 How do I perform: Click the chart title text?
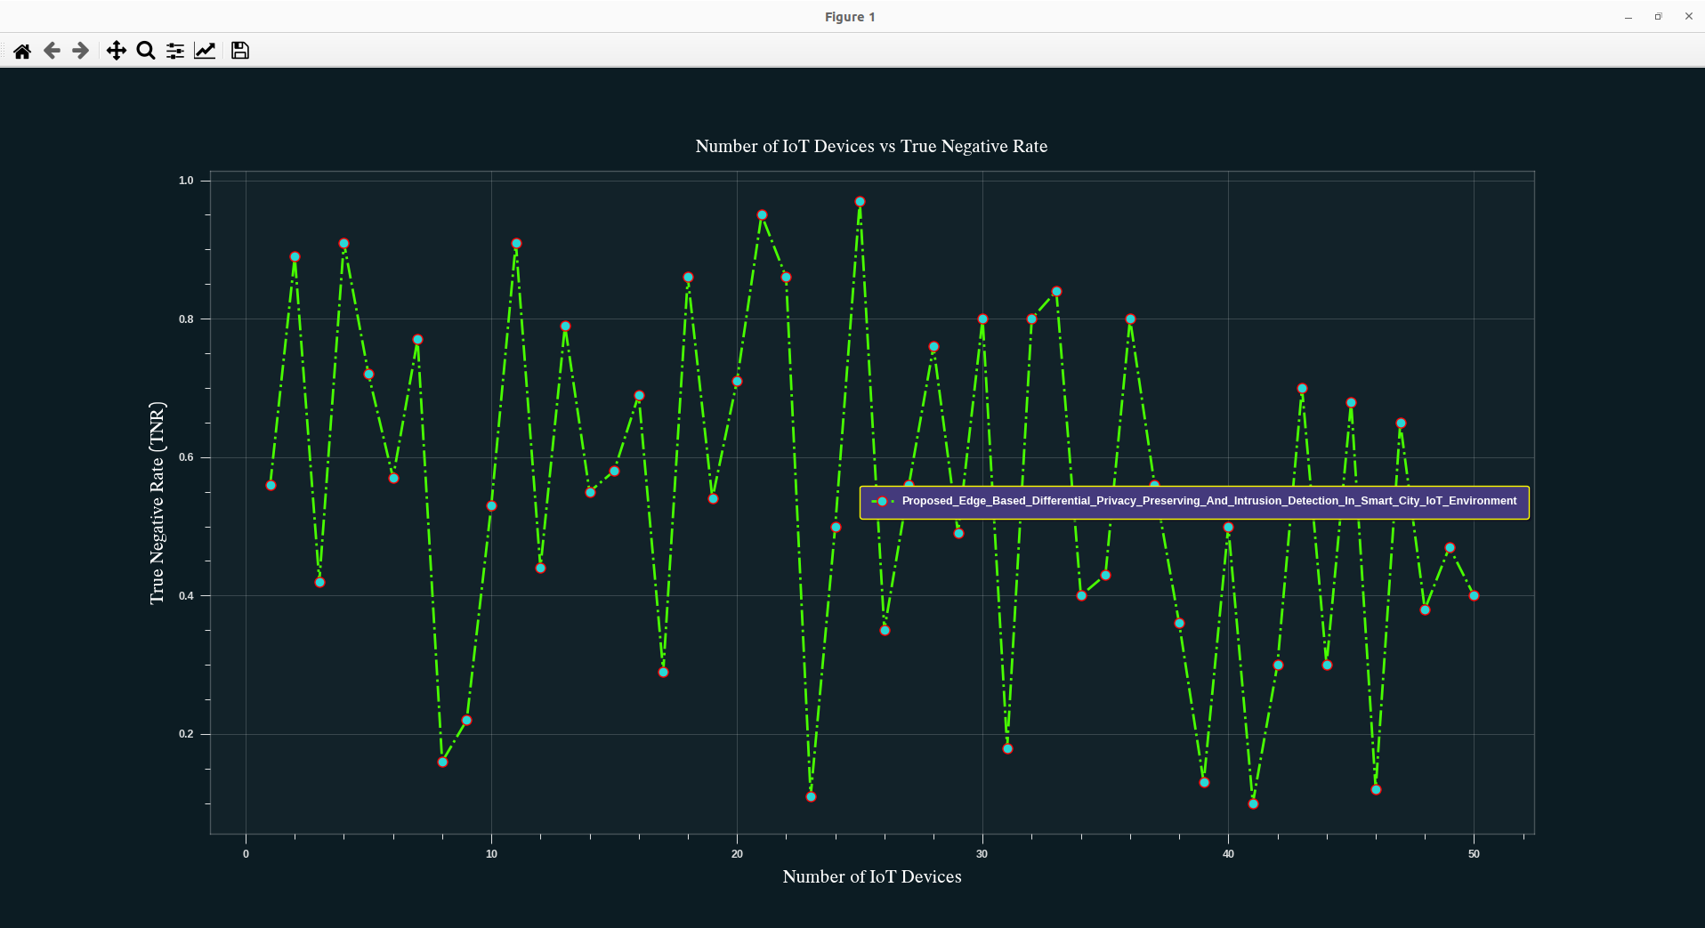(x=870, y=146)
